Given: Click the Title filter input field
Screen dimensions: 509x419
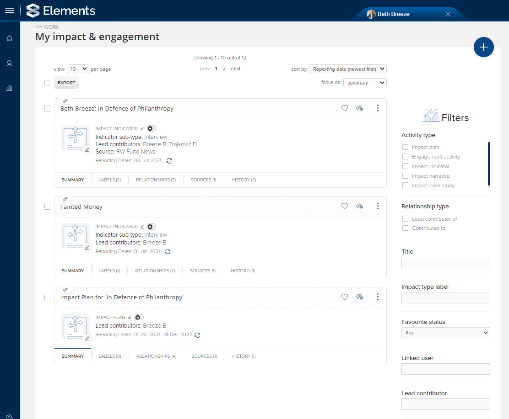Looking at the screenshot, I should coord(445,262).
